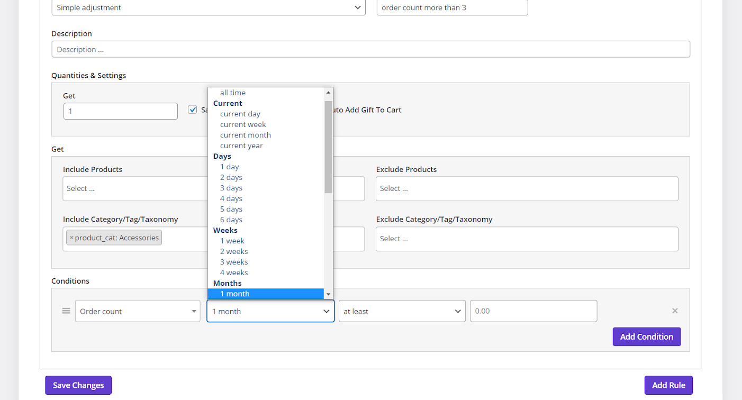Viewport: 742px width, 400px height.
Task: Click the dropdown list scrollbar thumb
Action: click(x=328, y=147)
